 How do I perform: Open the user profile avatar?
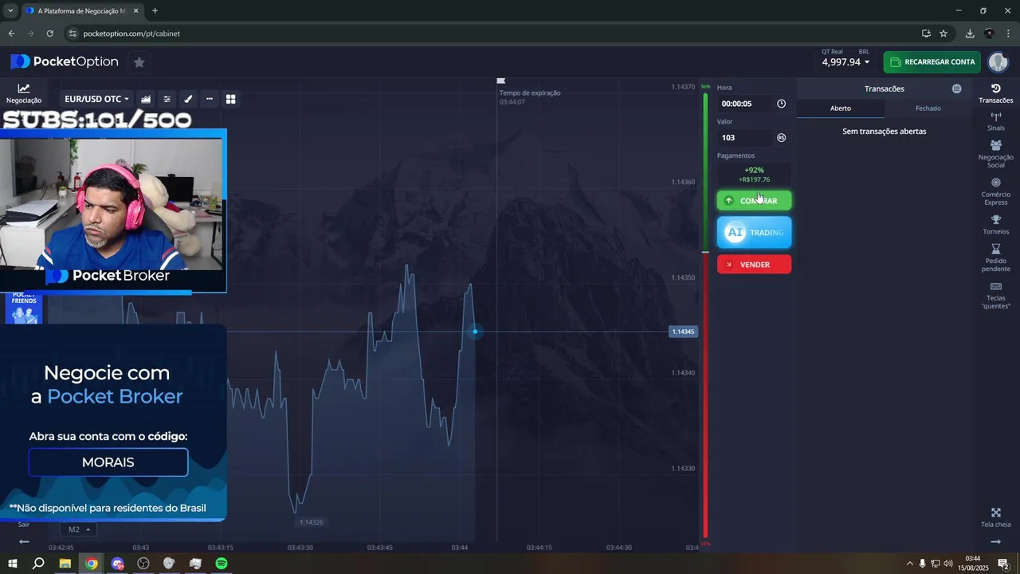click(998, 62)
